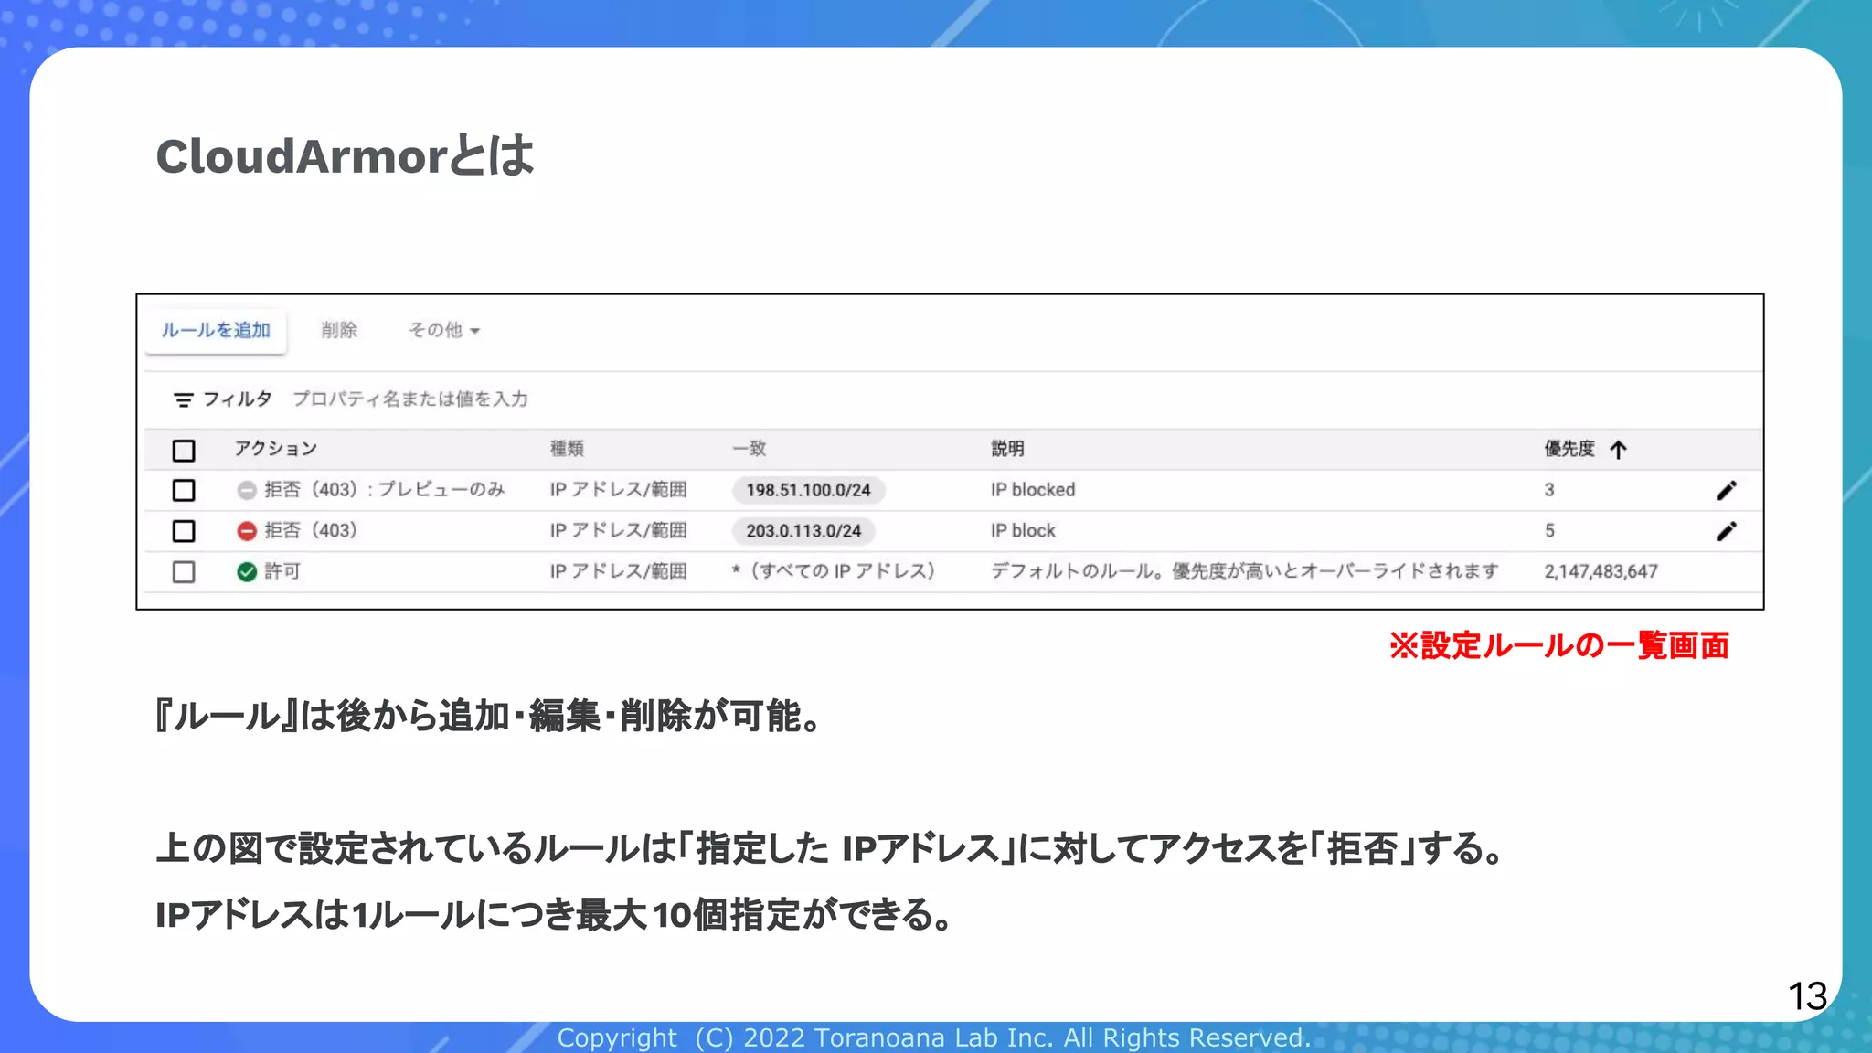Click the priority value 3
Image resolution: width=1872 pixels, height=1053 pixels.
pyautogui.click(x=1549, y=490)
